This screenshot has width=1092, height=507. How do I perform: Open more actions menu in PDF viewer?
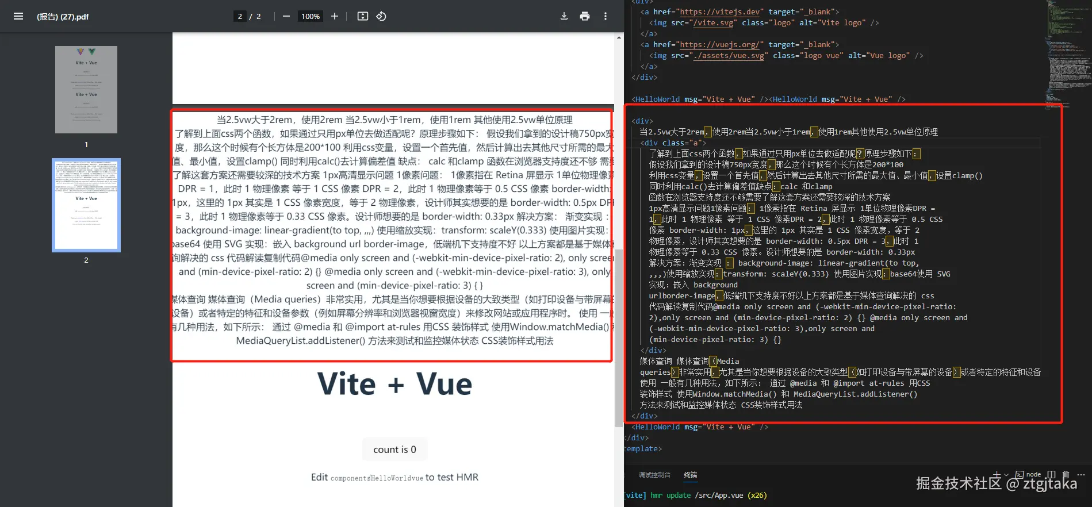pos(606,16)
